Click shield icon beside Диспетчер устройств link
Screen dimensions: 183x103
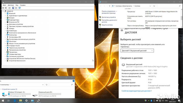(100, 17)
